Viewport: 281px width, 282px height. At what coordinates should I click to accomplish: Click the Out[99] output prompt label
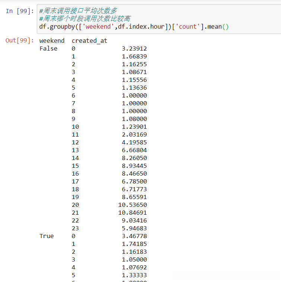pyautogui.click(x=20, y=41)
